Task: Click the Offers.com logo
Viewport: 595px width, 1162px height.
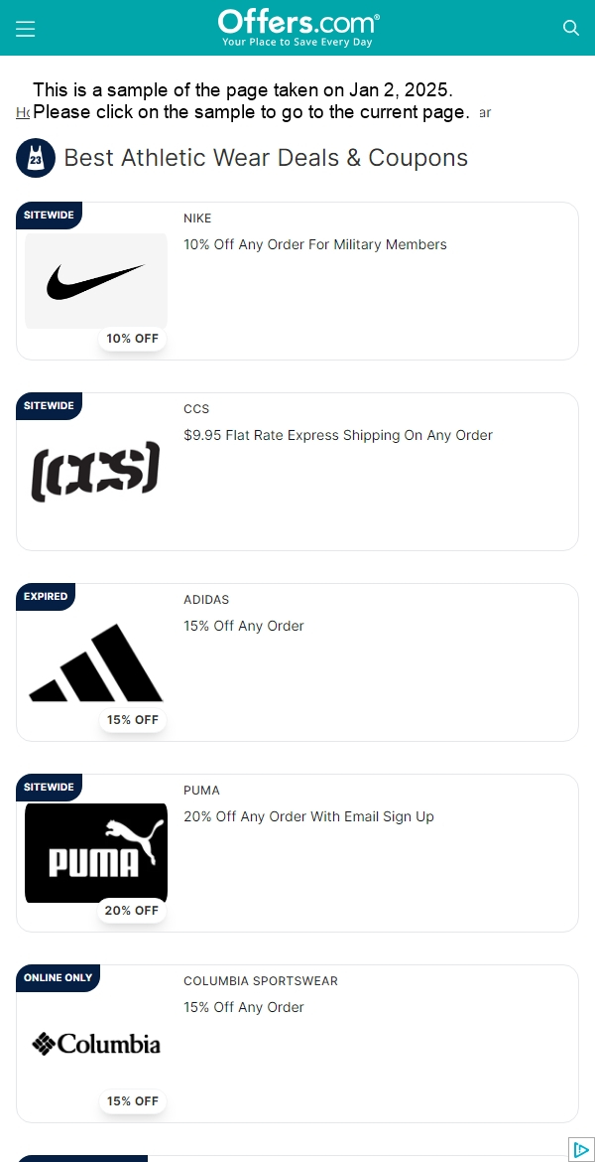Action: [x=298, y=28]
